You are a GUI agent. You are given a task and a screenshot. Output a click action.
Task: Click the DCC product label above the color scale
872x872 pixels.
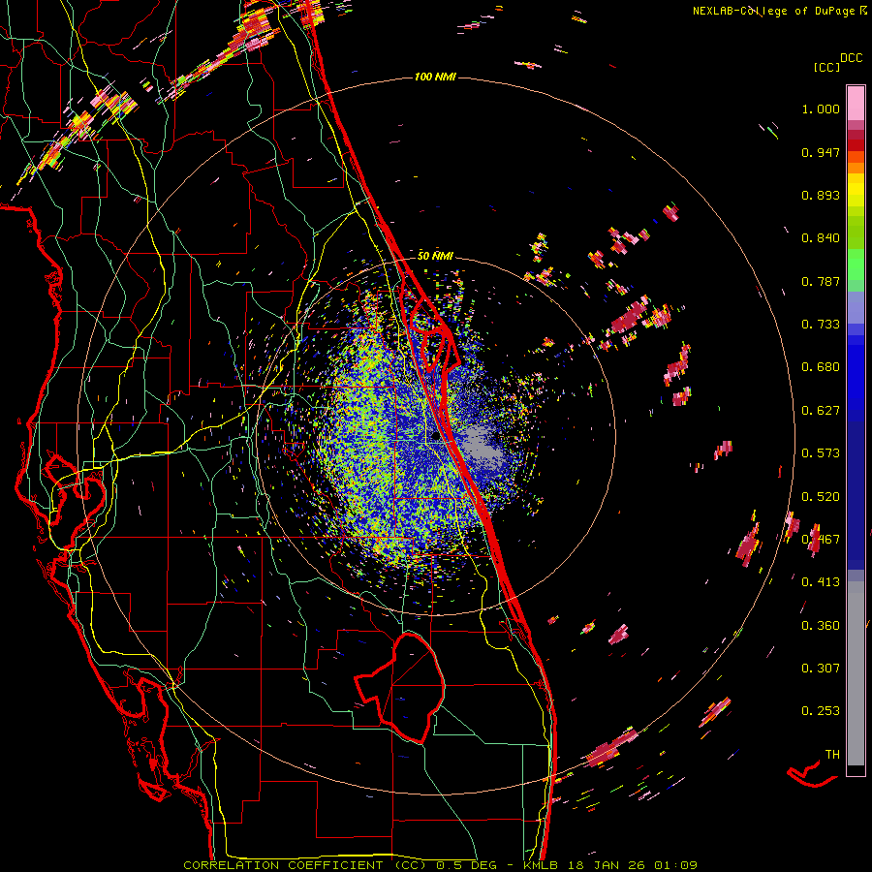851,58
